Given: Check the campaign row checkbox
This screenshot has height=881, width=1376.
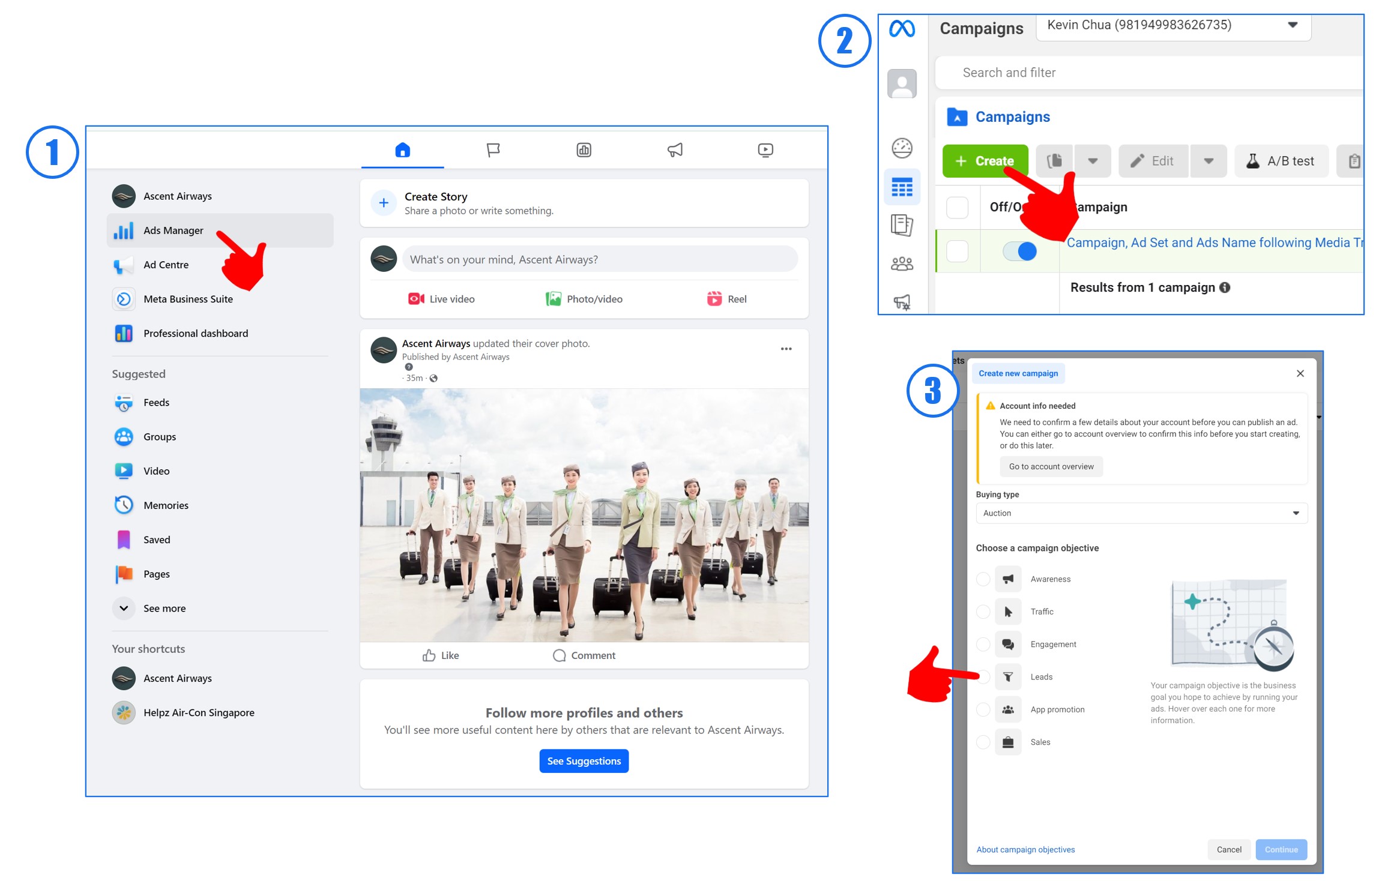Looking at the screenshot, I should coord(957,251).
